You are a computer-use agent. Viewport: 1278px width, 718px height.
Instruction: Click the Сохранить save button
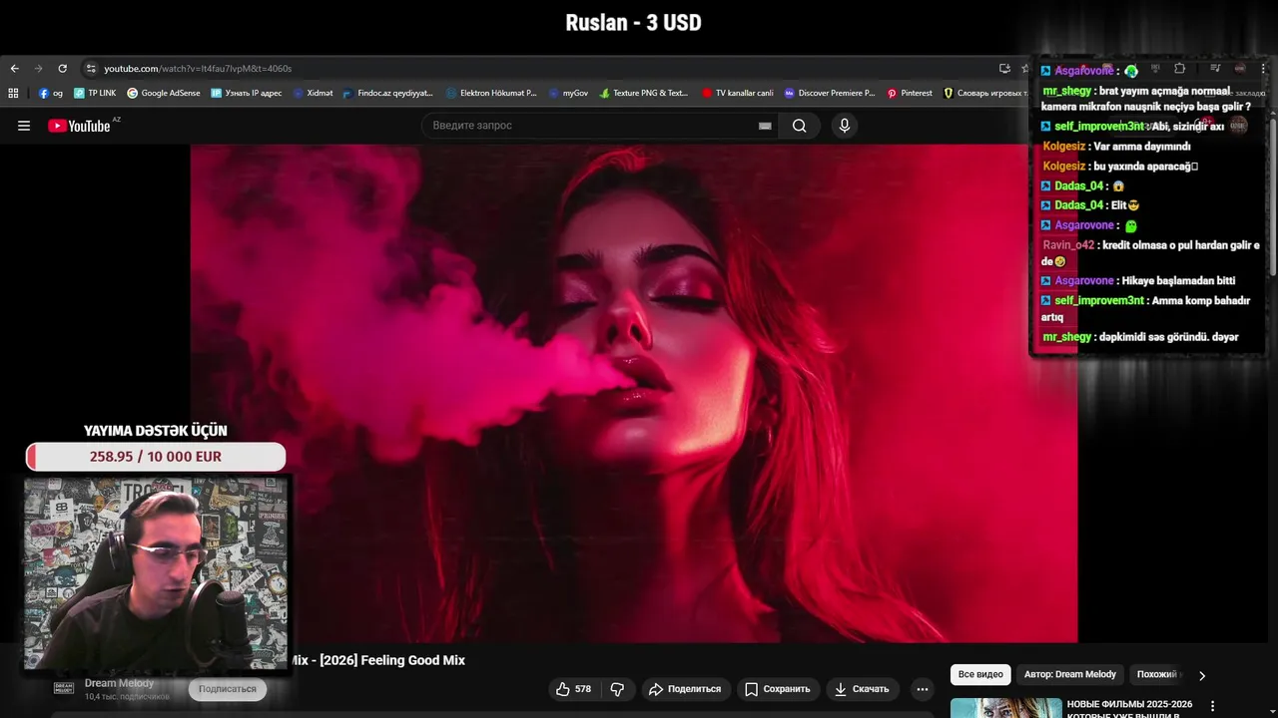[x=777, y=689]
